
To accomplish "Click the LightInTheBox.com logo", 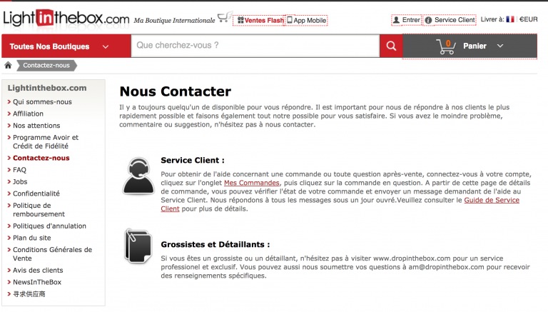I will pyautogui.click(x=66, y=18).
